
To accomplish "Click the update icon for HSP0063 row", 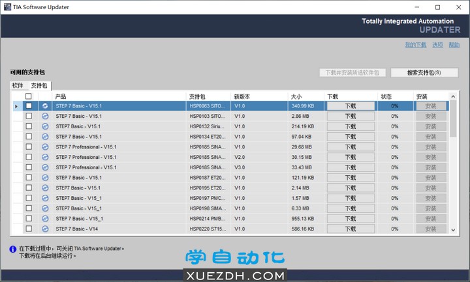I will (x=45, y=106).
